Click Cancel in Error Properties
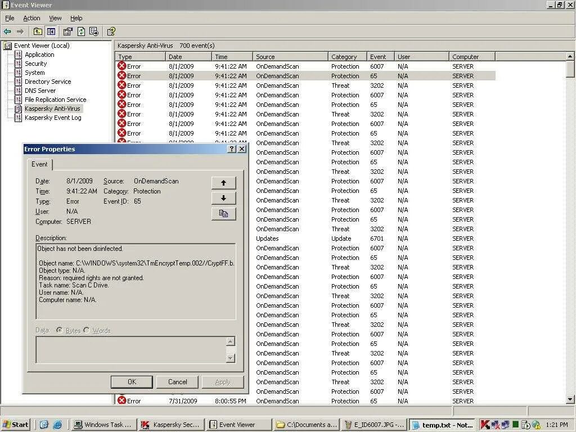 177,382
